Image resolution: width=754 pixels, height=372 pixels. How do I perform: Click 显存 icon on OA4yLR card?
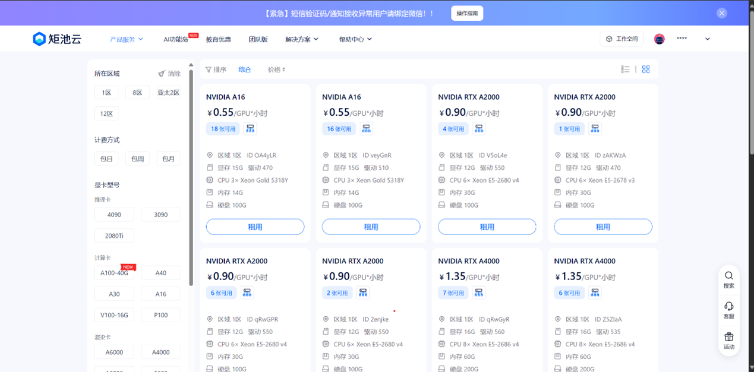(x=210, y=167)
